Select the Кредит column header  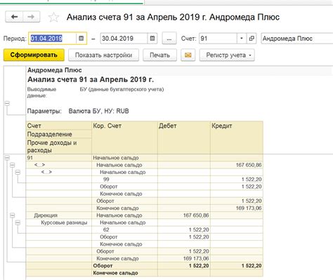point(237,138)
